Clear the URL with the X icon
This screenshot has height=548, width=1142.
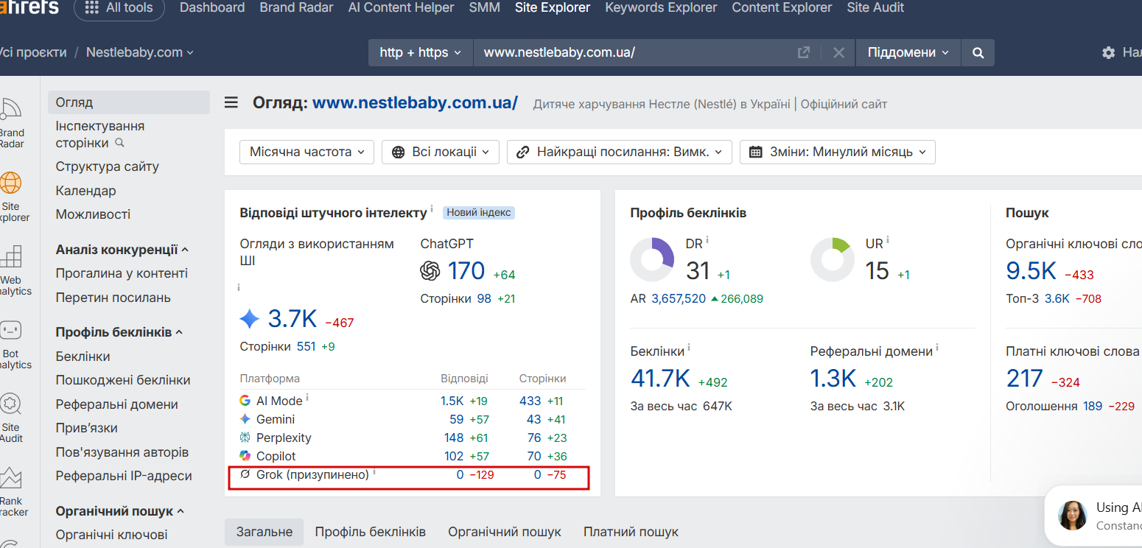pos(838,52)
